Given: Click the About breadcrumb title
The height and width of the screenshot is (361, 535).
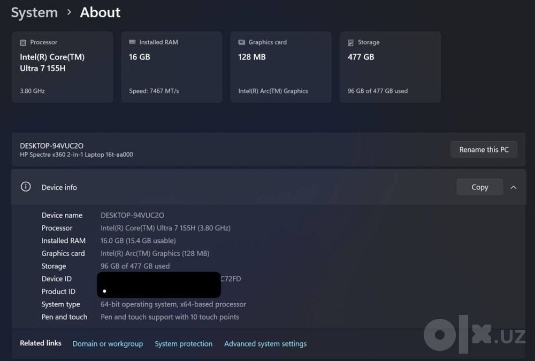Looking at the screenshot, I should (100, 13).
